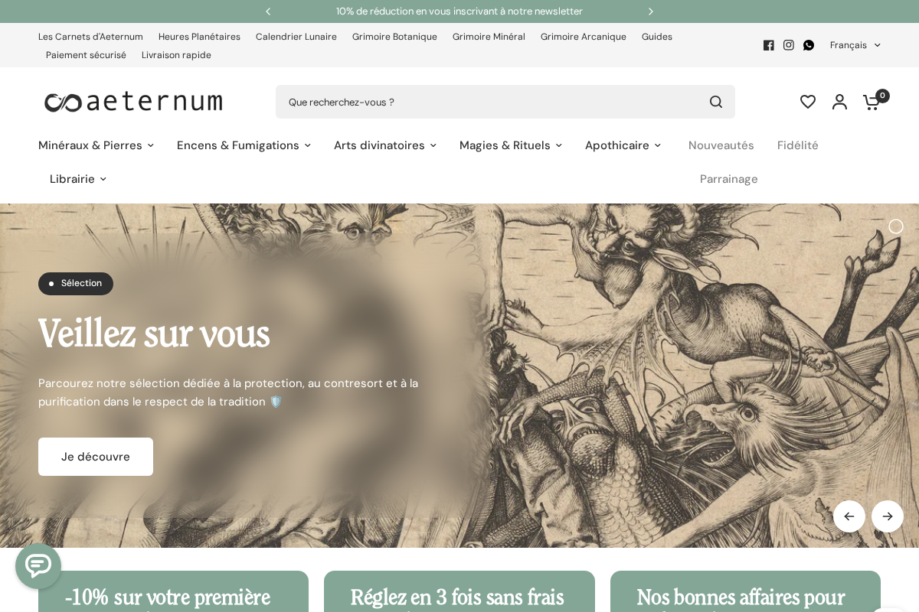Go back a slide with the left arrow

[849, 516]
